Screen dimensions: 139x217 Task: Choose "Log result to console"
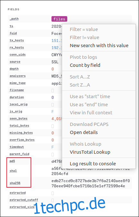click(x=93, y=164)
